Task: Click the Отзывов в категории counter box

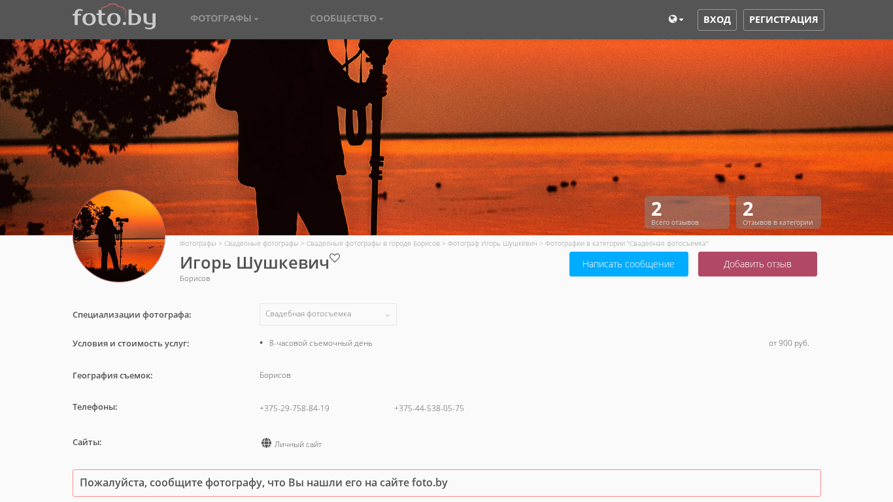Action: 778,212
